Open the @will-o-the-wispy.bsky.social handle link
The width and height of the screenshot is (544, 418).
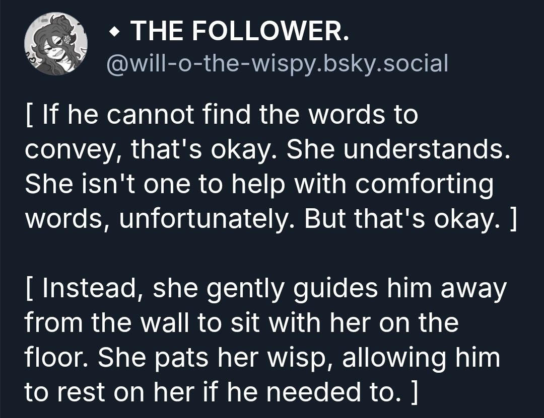tap(276, 64)
